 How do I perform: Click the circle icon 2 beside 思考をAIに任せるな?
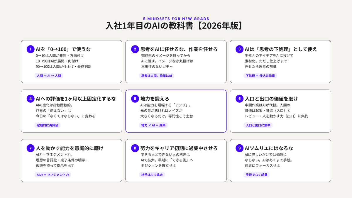(135, 49)
